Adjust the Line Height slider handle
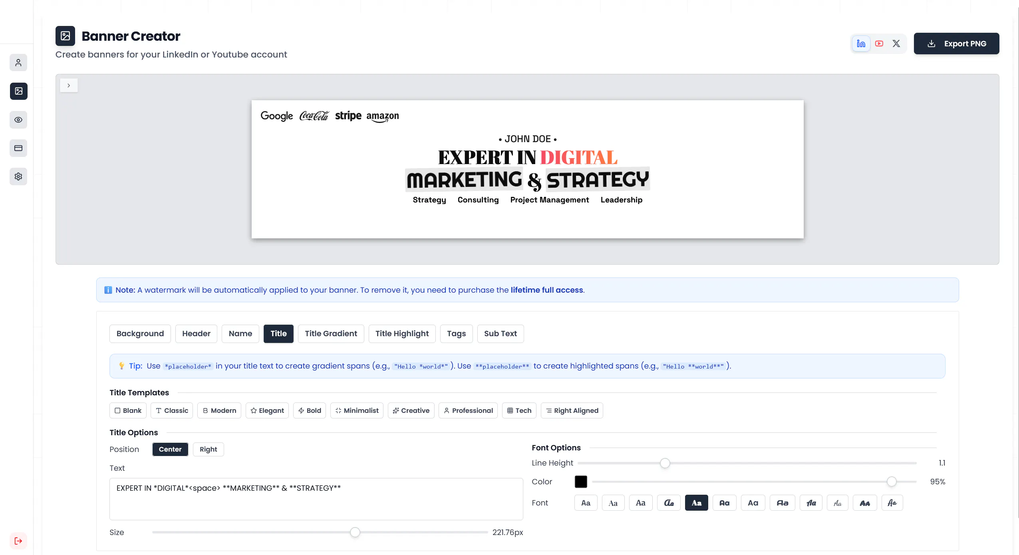This screenshot has width=1019, height=555. pyautogui.click(x=665, y=463)
